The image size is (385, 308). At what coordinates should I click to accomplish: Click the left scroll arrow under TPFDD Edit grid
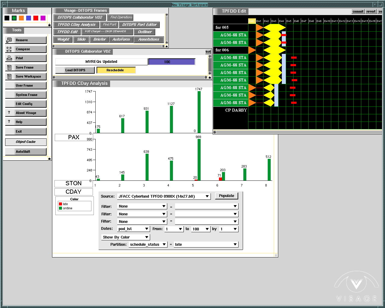215,132
